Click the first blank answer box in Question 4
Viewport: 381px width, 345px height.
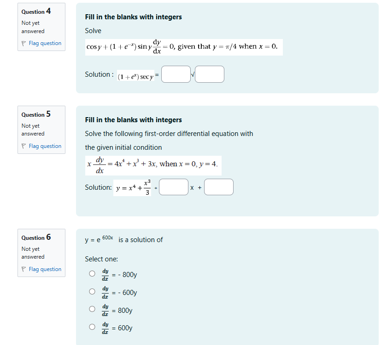pyautogui.click(x=176, y=74)
